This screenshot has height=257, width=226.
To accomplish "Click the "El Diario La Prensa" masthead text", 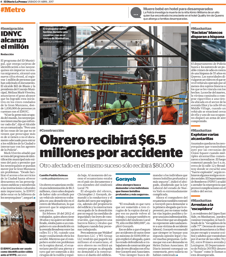I will coord(15,2).
